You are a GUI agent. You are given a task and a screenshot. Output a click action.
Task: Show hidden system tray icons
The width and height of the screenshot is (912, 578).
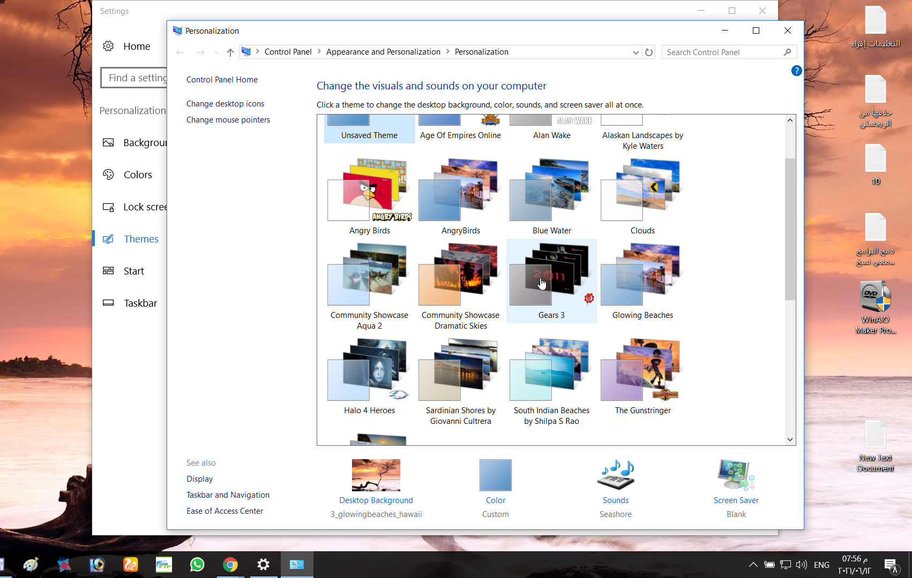point(753,565)
